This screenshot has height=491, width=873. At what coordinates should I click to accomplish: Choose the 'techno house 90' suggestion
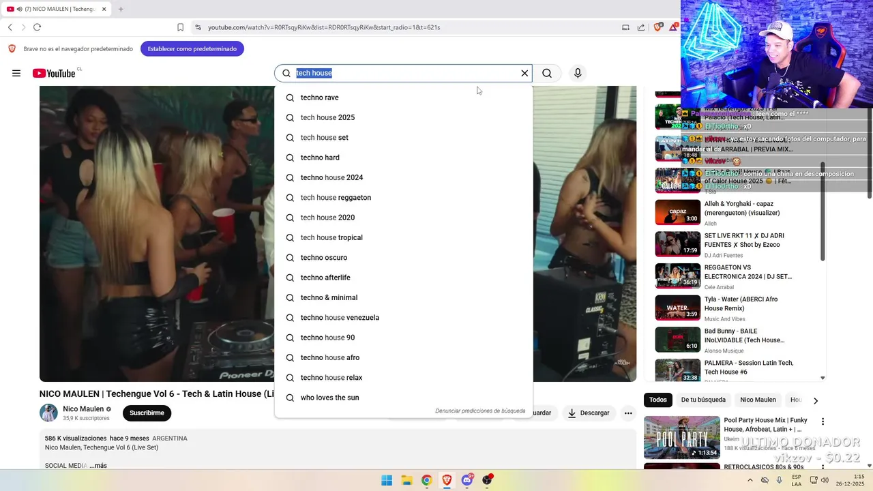pos(404,338)
